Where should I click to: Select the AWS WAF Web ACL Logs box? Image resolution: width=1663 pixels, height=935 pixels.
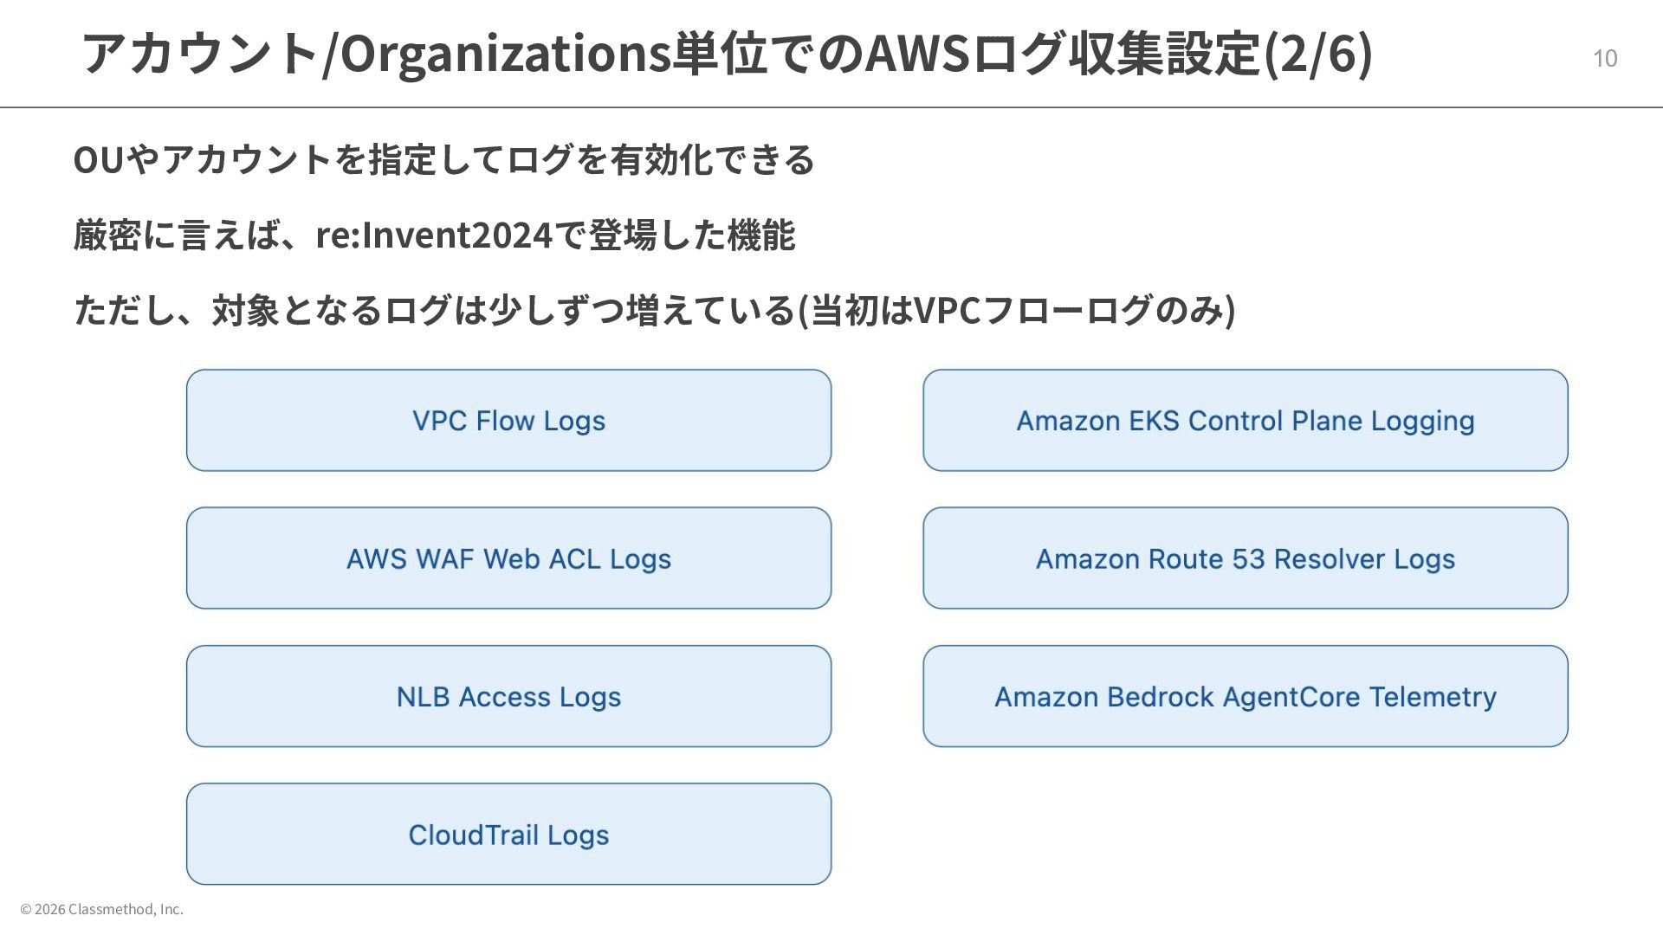pyautogui.click(x=508, y=558)
